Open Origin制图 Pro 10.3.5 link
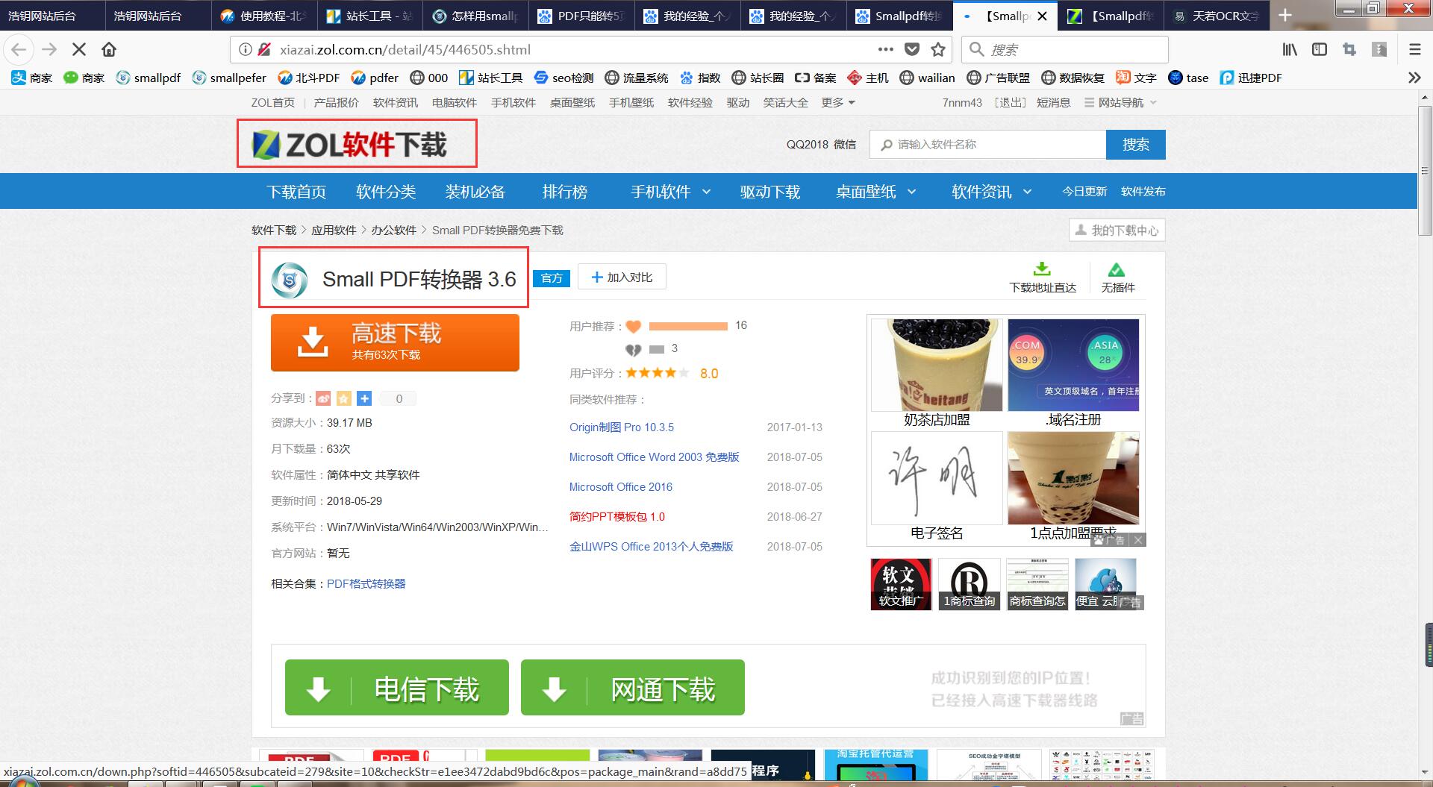This screenshot has width=1433, height=787. click(x=621, y=427)
